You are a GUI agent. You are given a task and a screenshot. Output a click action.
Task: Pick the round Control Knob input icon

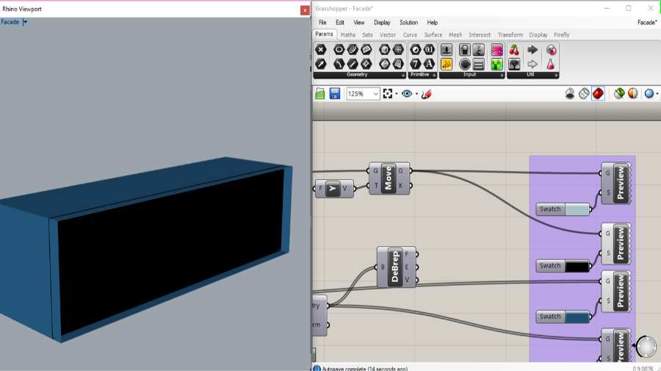click(465, 64)
